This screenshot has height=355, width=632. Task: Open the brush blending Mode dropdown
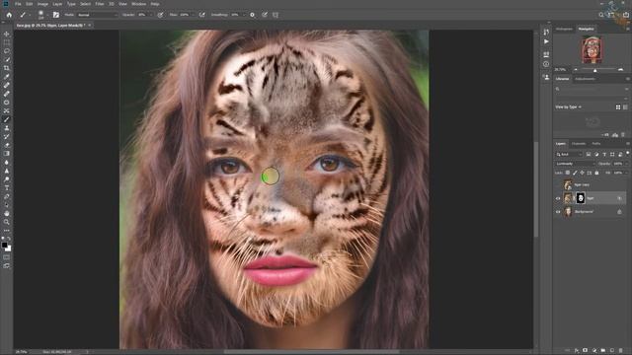(97, 15)
